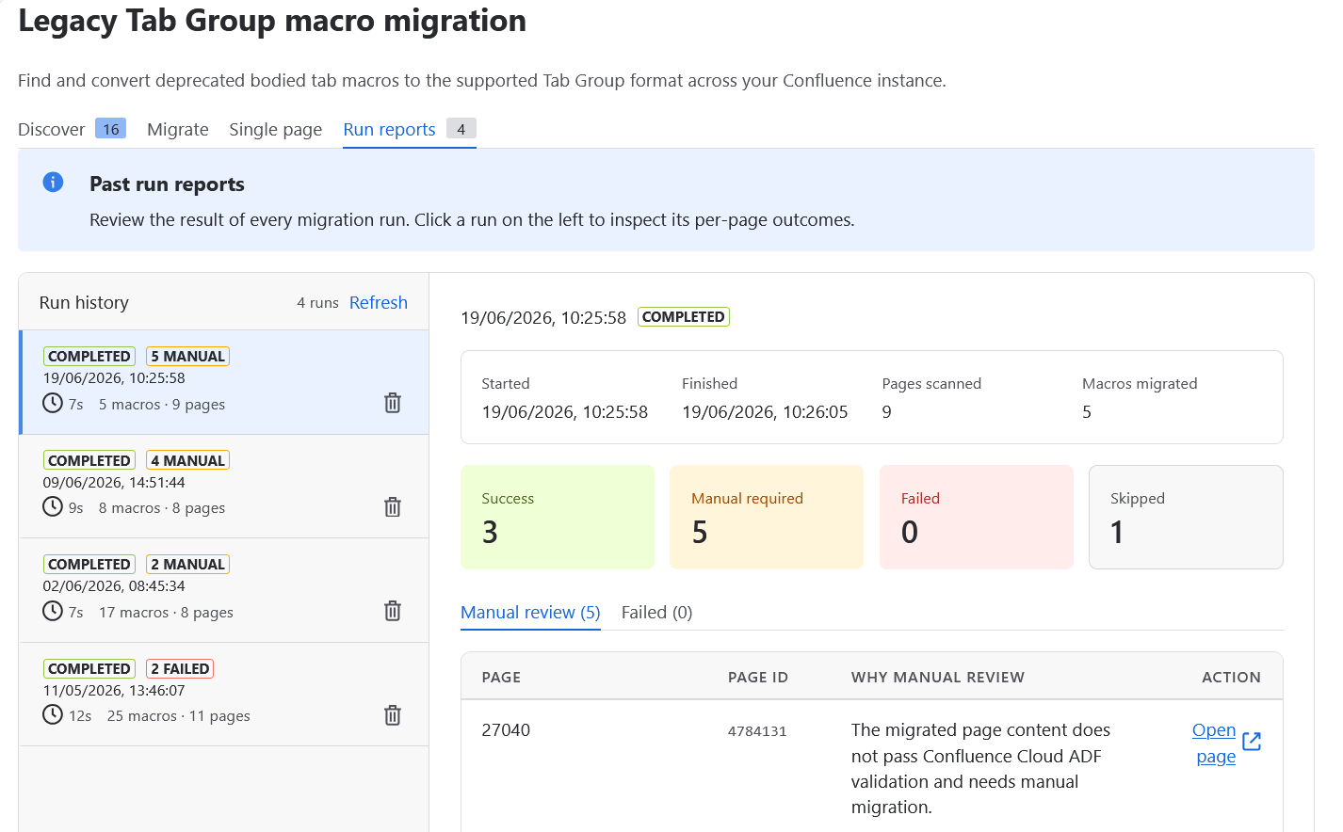
Task: Show the Failed (0) results tab
Action: (x=656, y=613)
